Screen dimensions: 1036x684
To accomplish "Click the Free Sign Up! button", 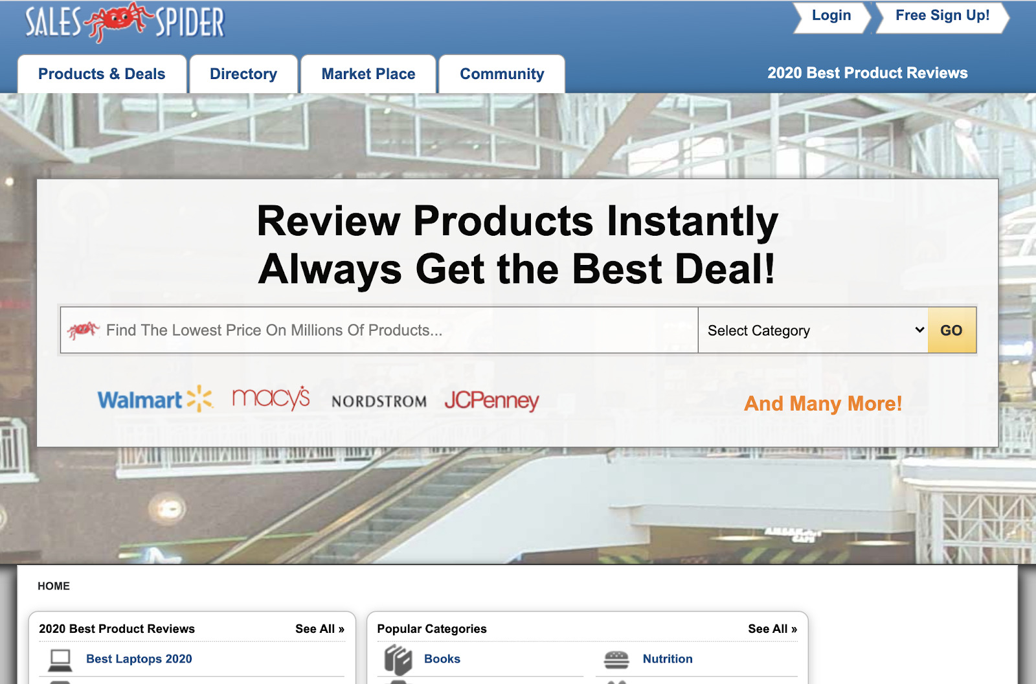I will 941,15.
